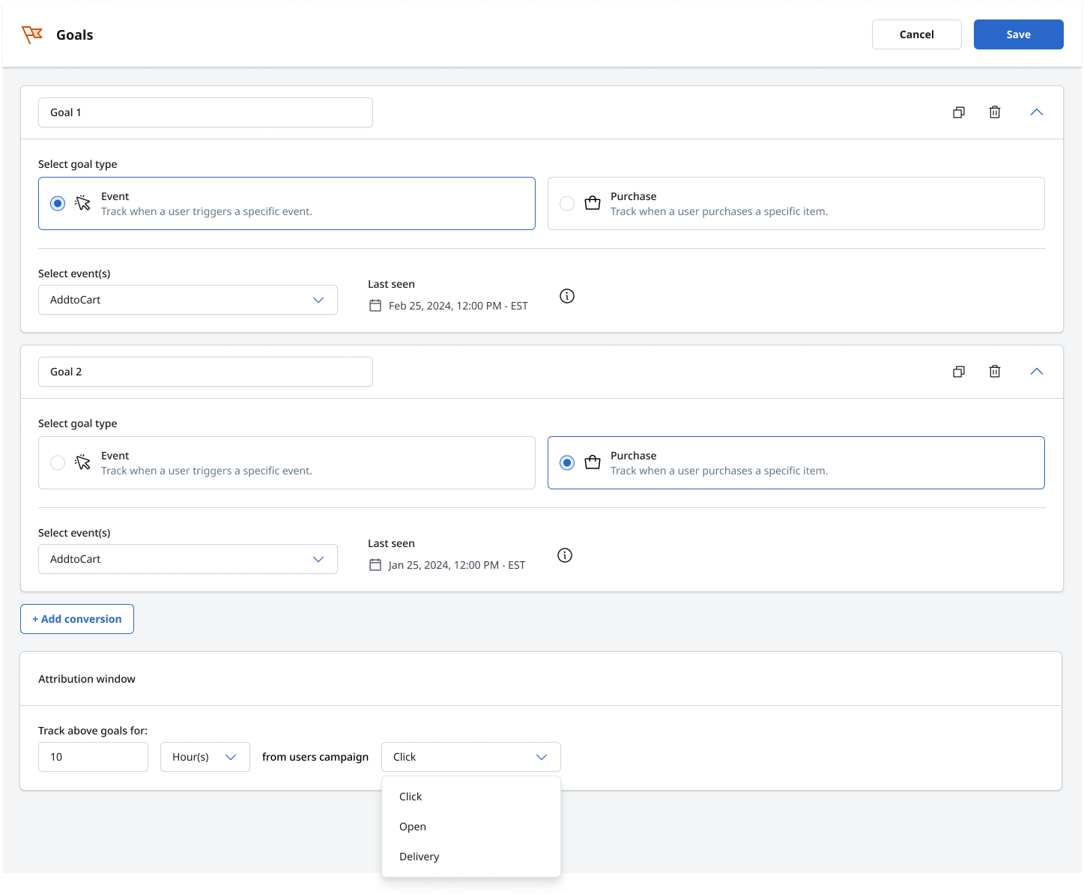Open the AddtoCart event dropdown in Goal 1

coord(188,300)
